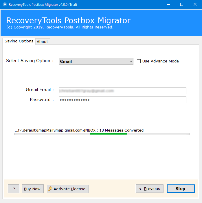Focus the Password input field
The width and height of the screenshot is (202, 203).
point(122,100)
